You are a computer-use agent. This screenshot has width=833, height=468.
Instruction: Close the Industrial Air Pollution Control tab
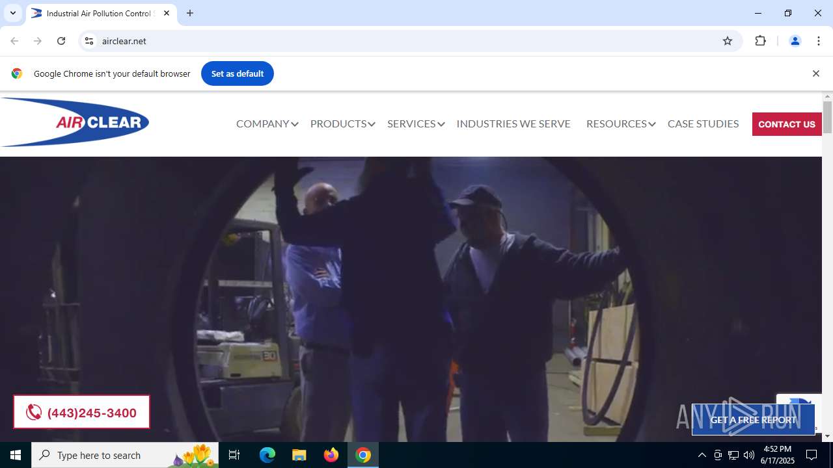click(x=167, y=13)
